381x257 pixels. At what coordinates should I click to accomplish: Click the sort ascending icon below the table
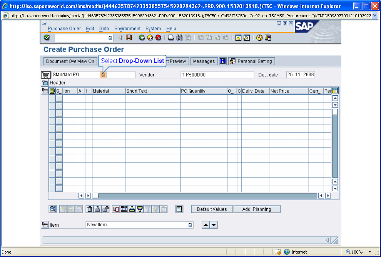[x=132, y=209]
